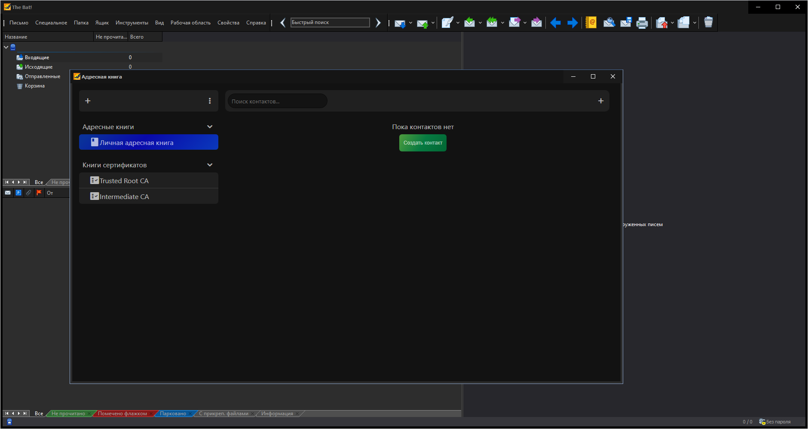This screenshot has width=808, height=429.
Task: Switch to the Помечено флажком tab
Action: (122, 414)
